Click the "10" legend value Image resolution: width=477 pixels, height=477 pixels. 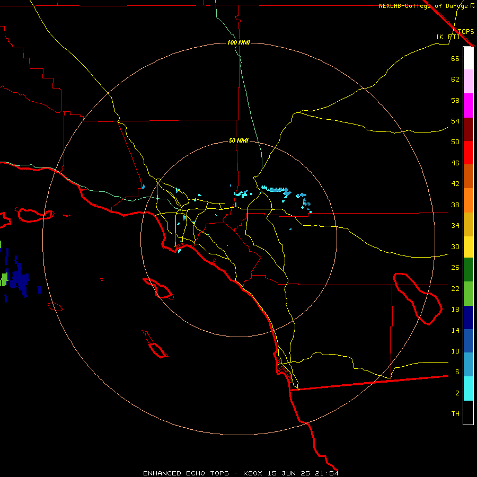click(x=455, y=351)
